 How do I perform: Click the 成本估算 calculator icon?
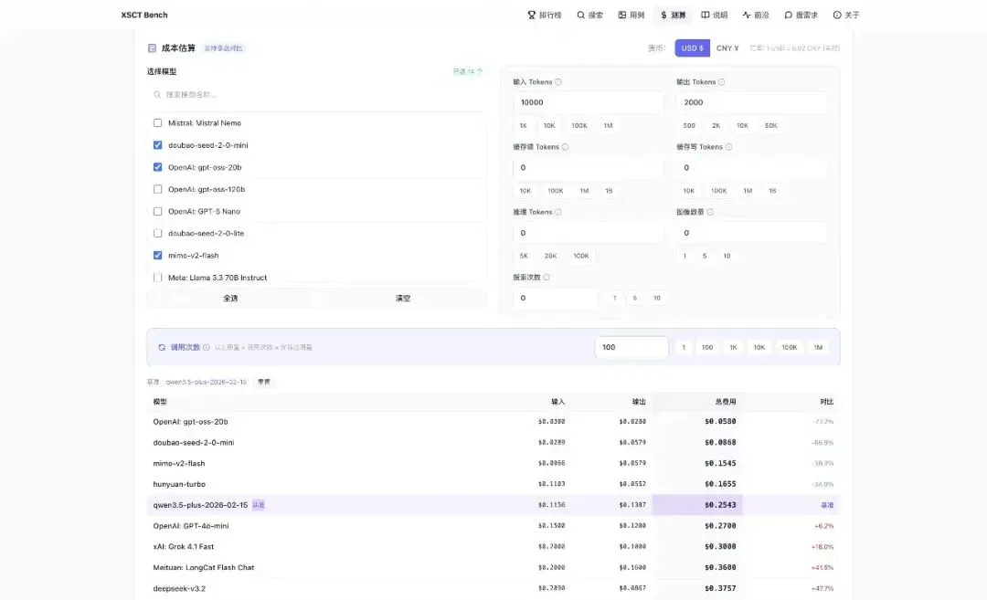[x=152, y=47]
